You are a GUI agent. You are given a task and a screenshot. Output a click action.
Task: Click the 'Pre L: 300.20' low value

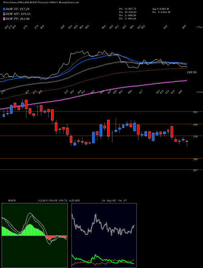(x=127, y=15)
